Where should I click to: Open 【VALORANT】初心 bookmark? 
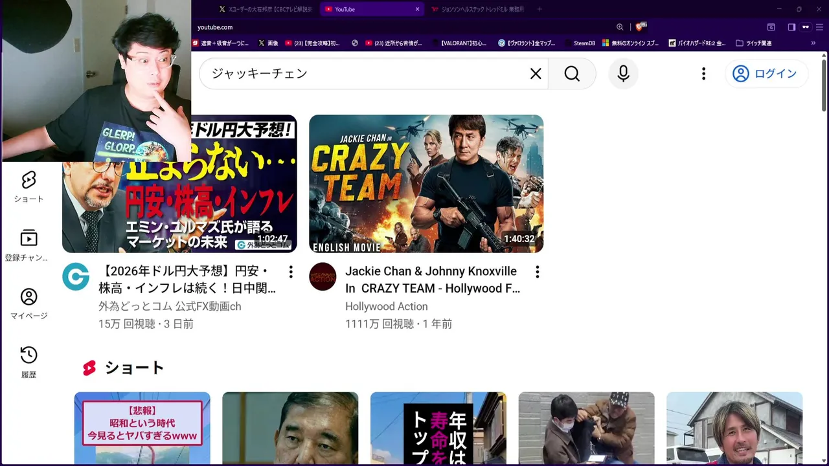click(x=459, y=43)
